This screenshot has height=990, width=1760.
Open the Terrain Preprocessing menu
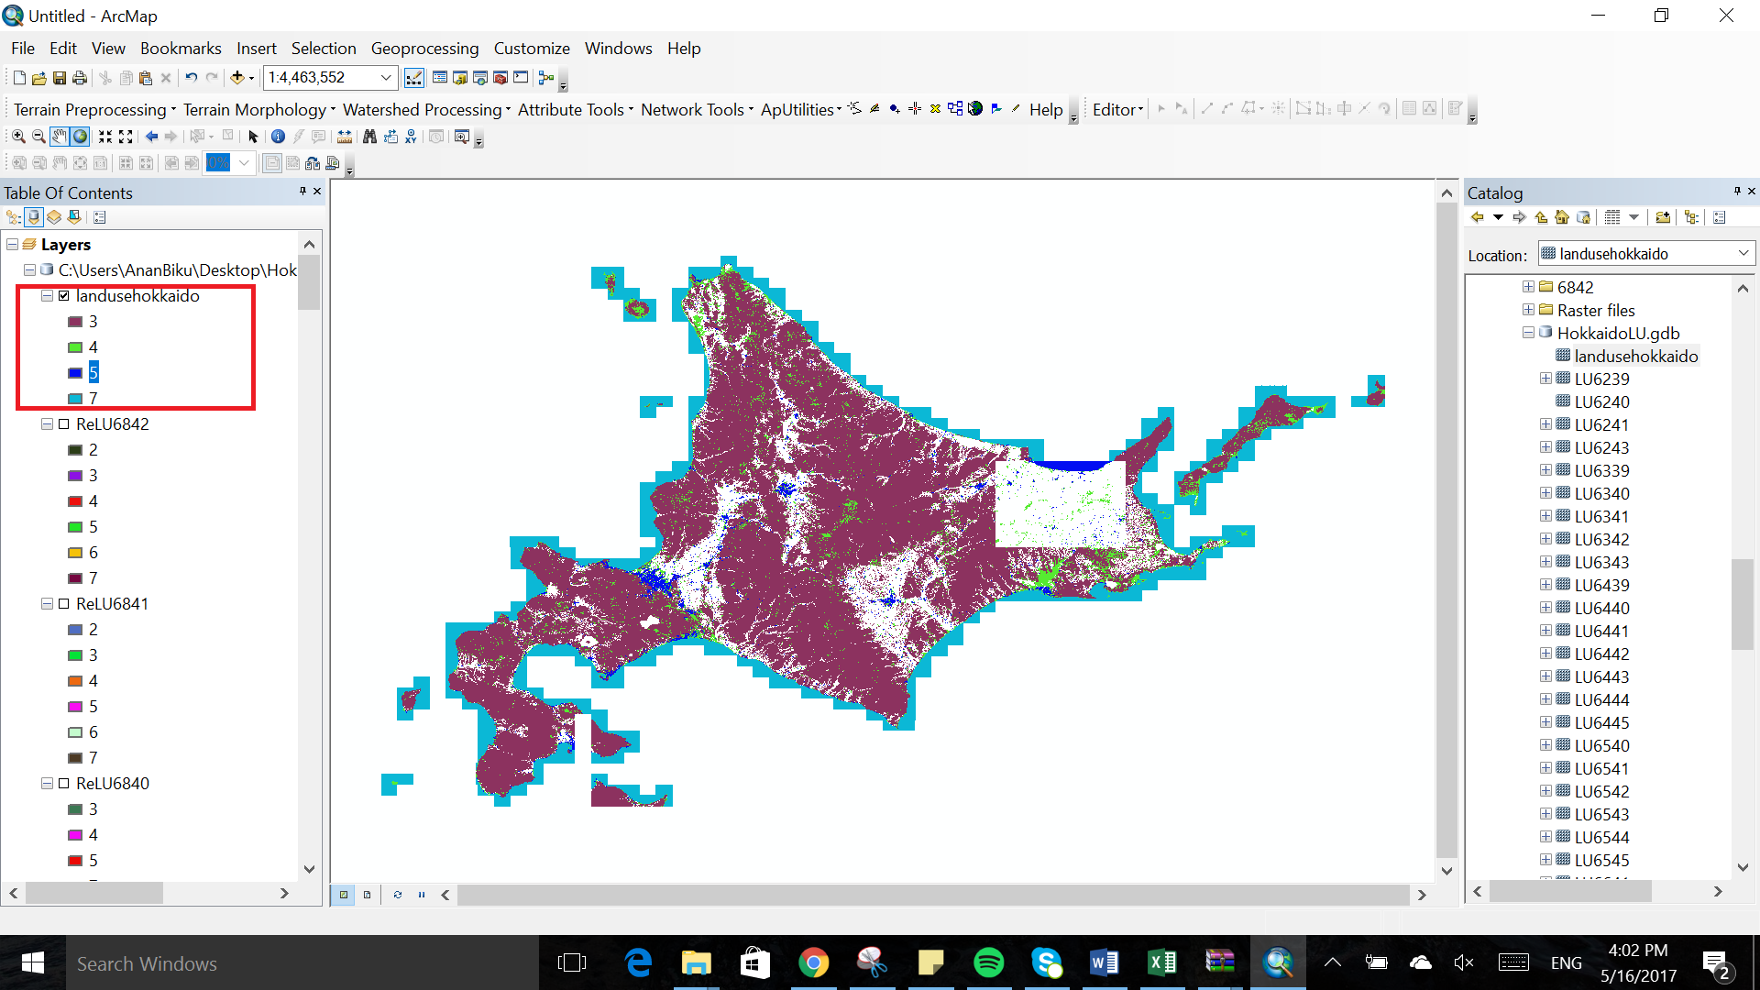tap(87, 109)
